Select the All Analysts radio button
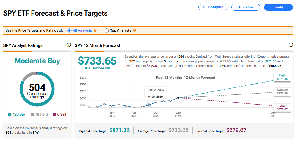This screenshot has width=297, height=141. 69,30
